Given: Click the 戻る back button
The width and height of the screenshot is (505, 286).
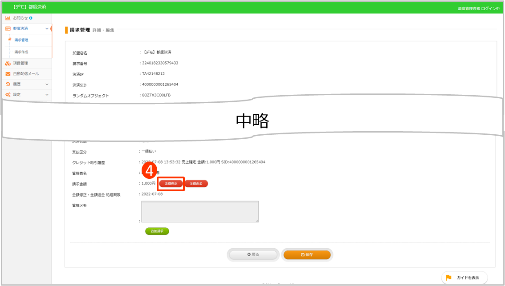Looking at the screenshot, I should [x=253, y=254].
